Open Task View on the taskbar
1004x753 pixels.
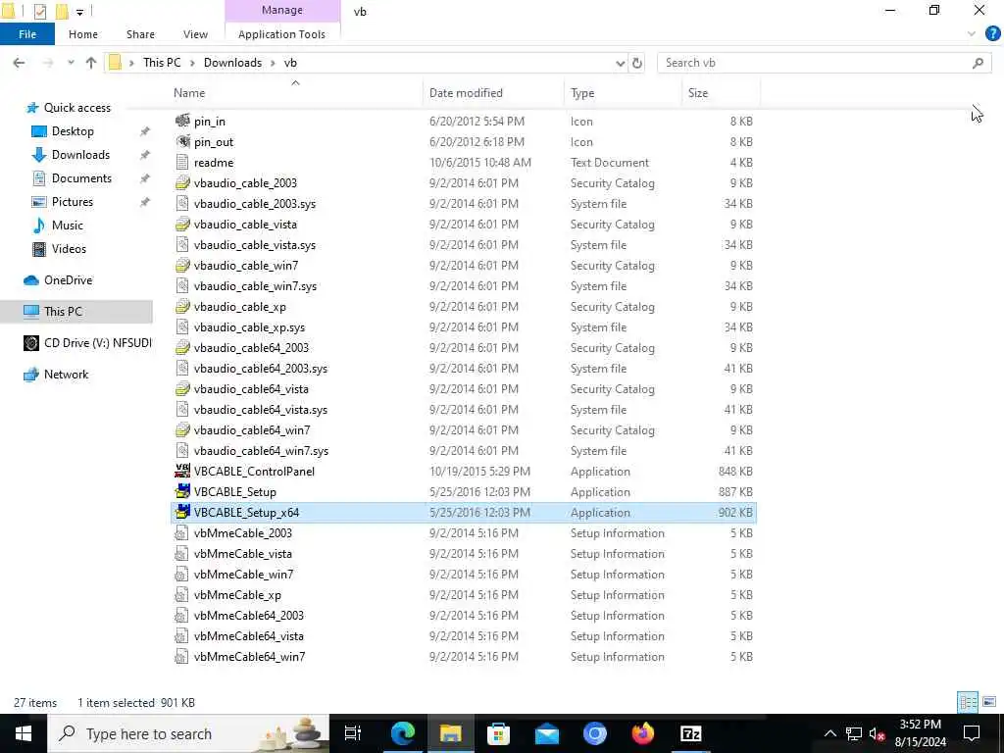[353, 733]
